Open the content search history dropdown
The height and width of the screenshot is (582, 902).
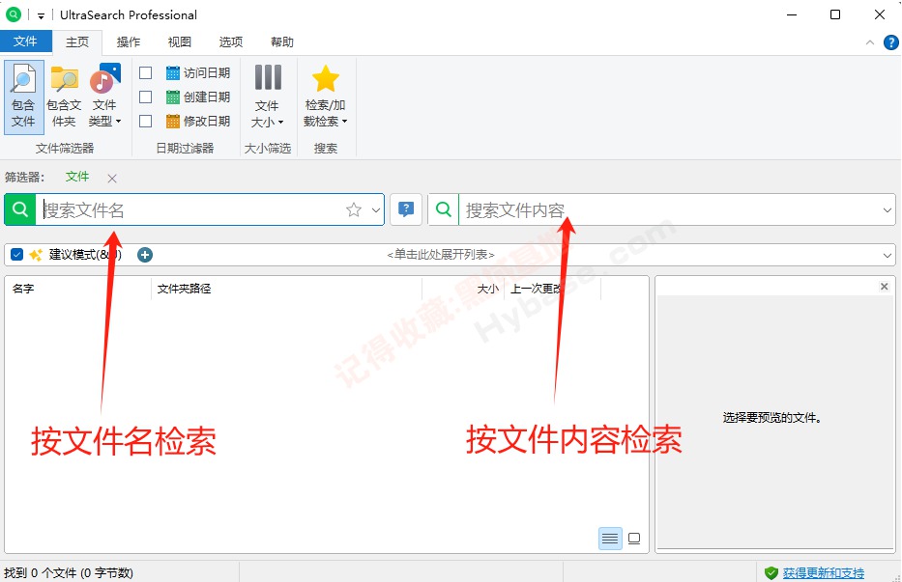click(887, 209)
